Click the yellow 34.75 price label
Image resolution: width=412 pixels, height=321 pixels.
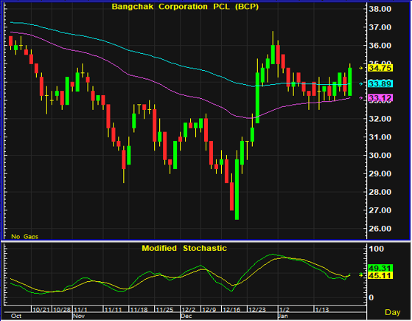pyautogui.click(x=380, y=68)
